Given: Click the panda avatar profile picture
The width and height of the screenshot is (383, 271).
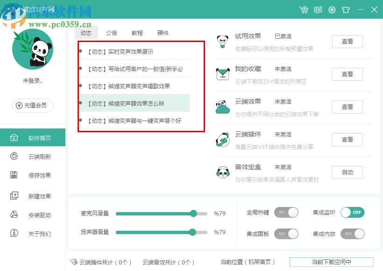Looking at the screenshot, I should (33, 49).
